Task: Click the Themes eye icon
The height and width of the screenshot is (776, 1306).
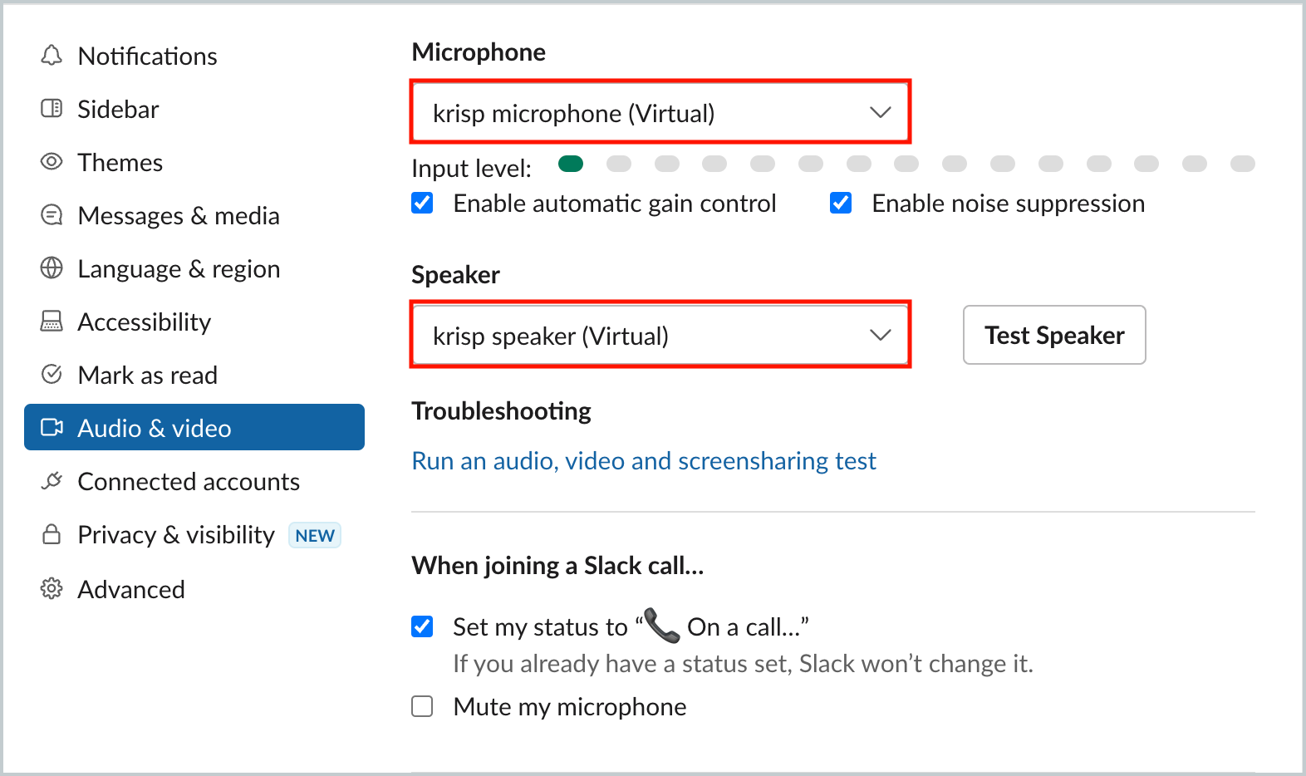Action: point(52,162)
